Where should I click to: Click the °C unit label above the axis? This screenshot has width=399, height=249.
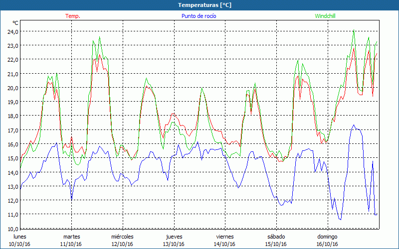click(x=15, y=23)
